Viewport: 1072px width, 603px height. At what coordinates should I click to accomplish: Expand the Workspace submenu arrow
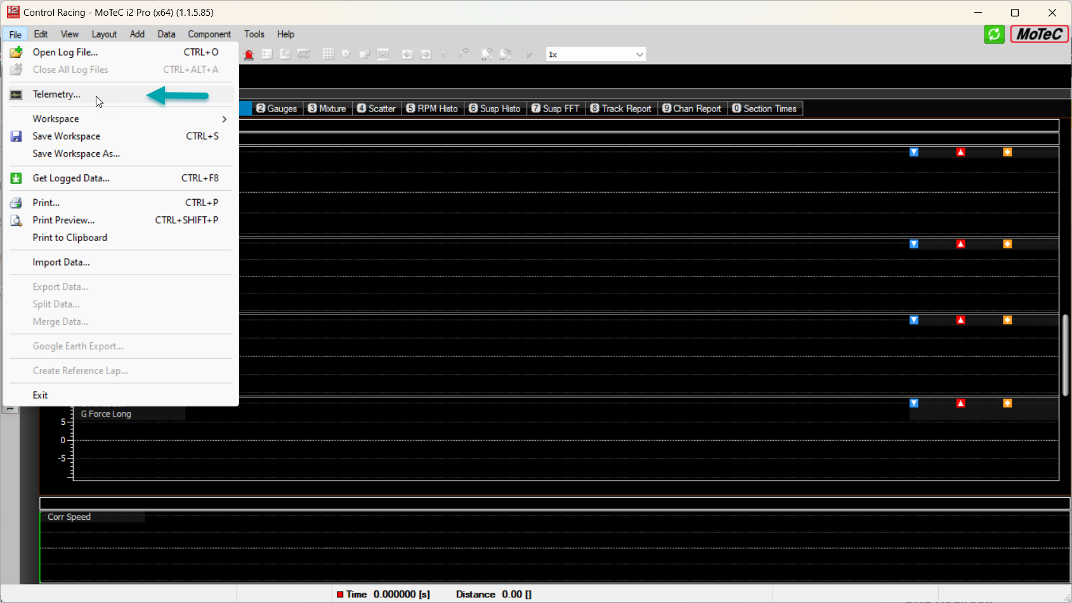coord(224,119)
